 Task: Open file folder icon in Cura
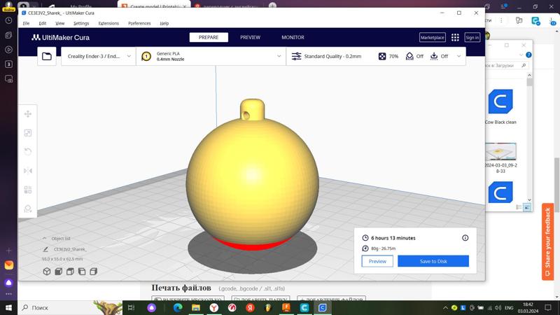(x=47, y=57)
